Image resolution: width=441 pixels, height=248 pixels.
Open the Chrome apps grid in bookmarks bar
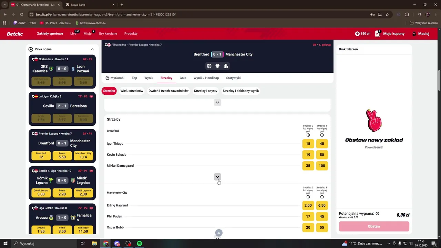(4, 23)
